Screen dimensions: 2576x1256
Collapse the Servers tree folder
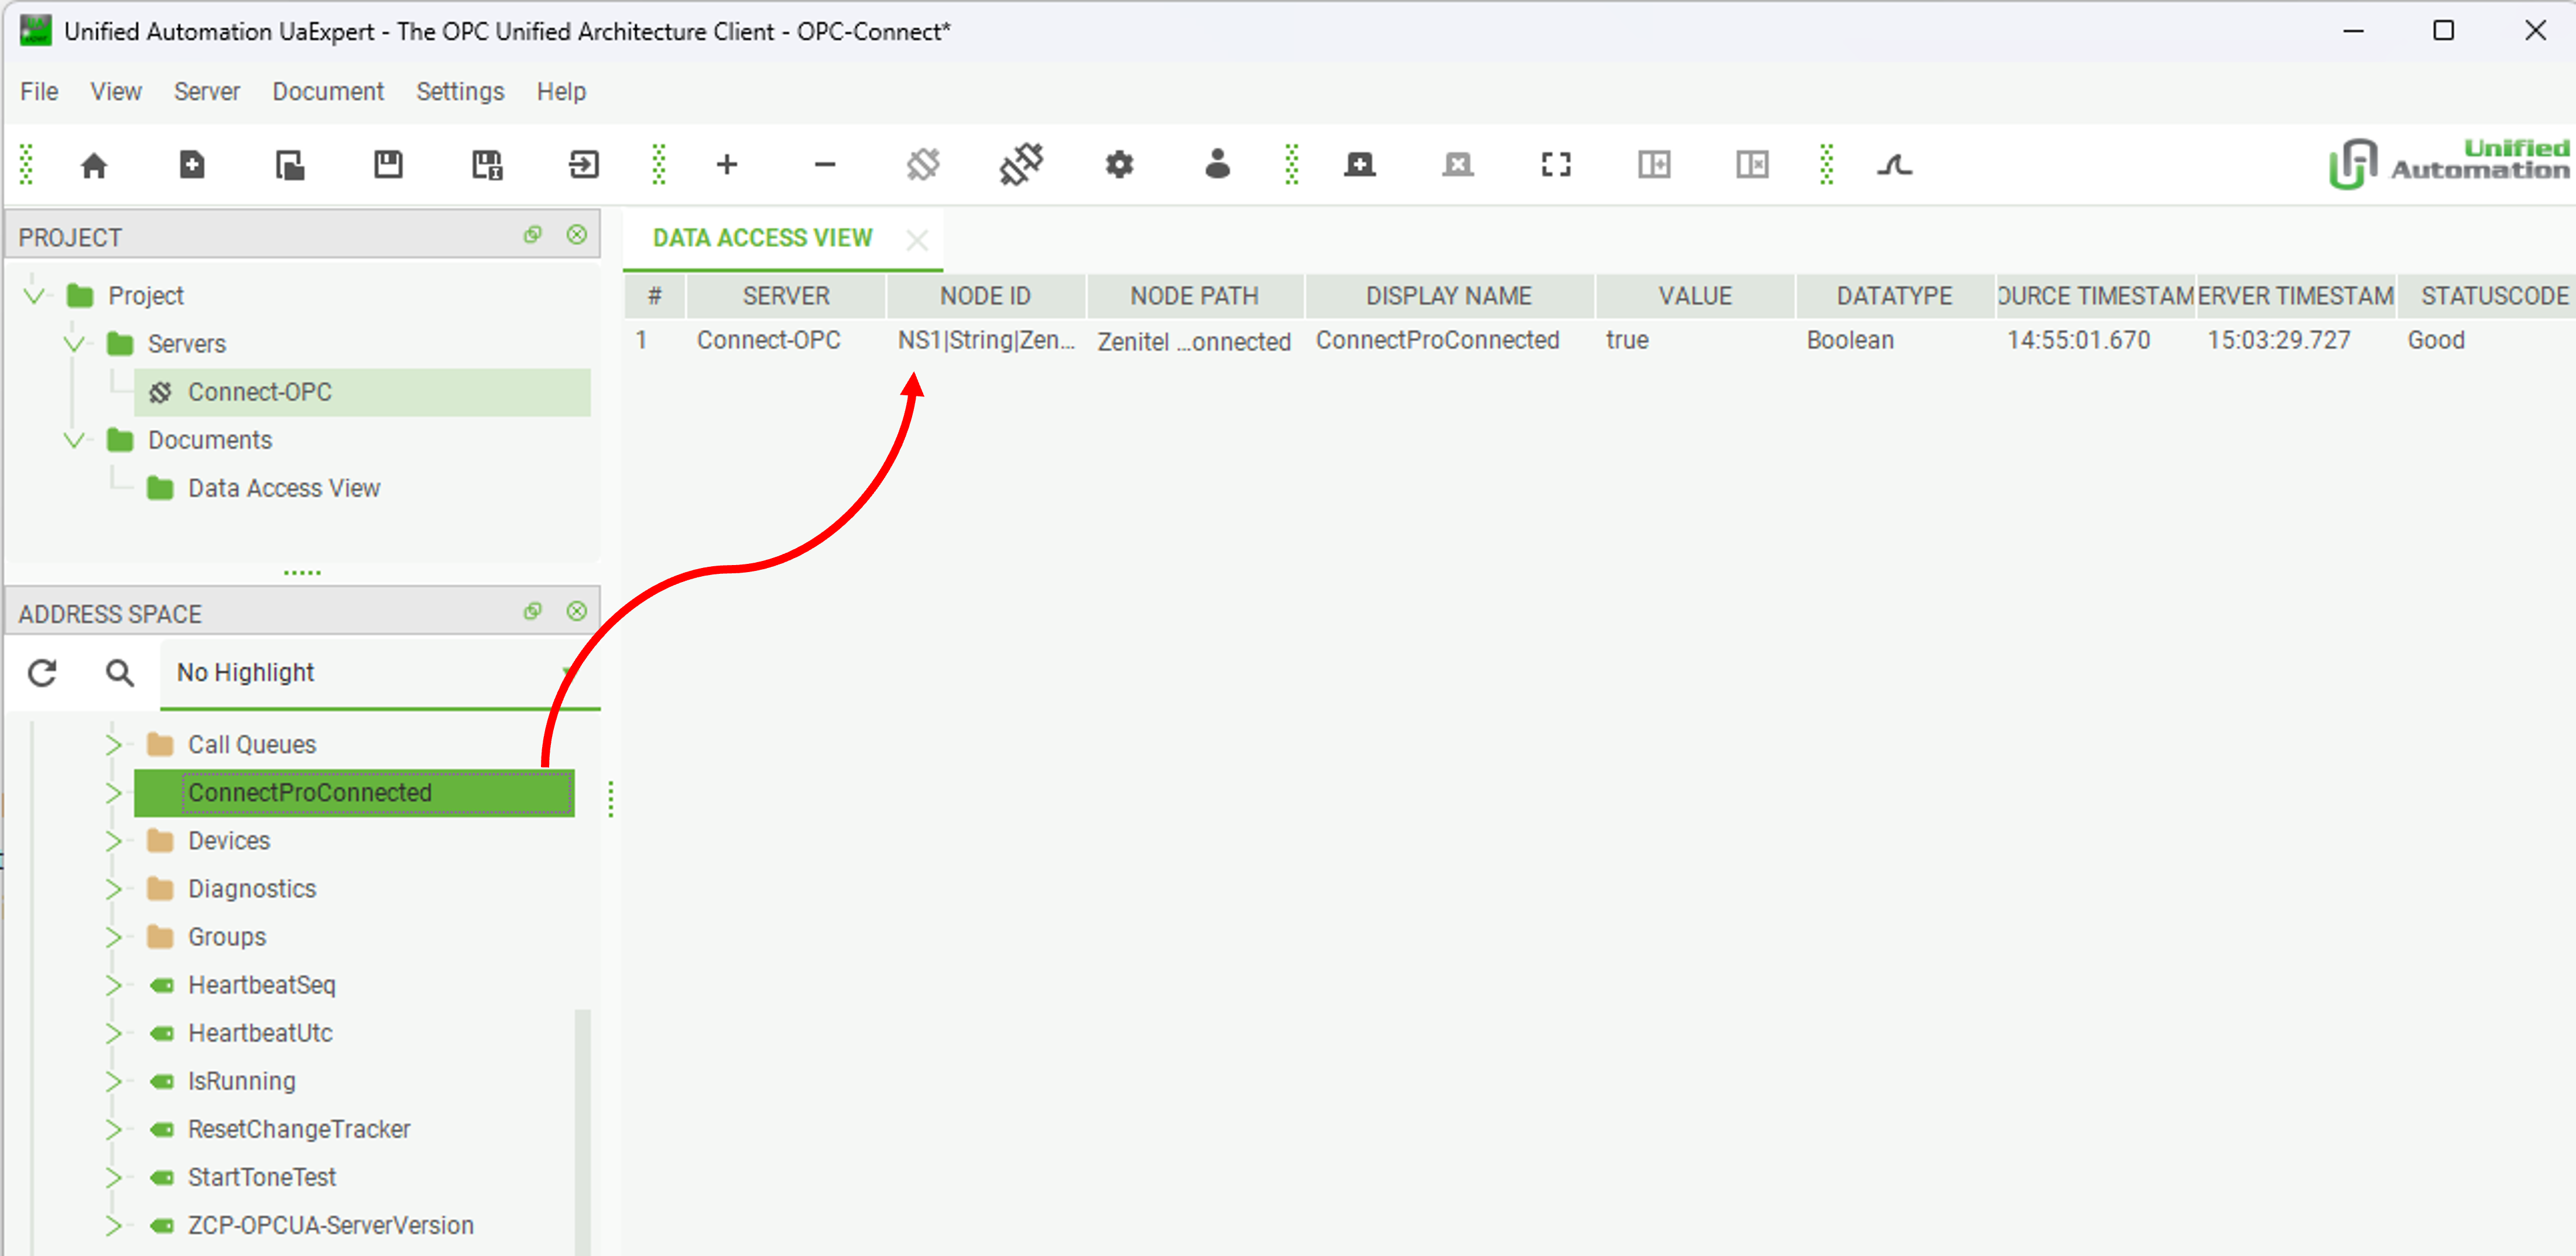pyautogui.click(x=74, y=344)
